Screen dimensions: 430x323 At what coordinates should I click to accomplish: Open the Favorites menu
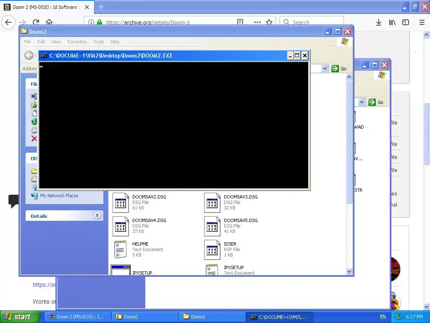77,42
